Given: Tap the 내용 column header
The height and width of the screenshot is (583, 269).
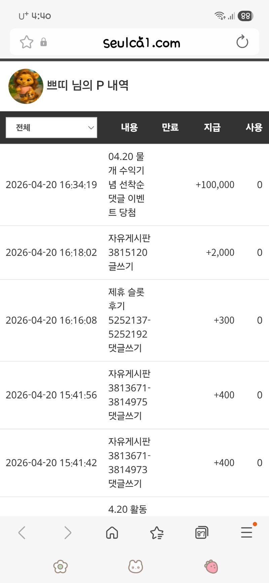Looking at the screenshot, I should point(129,127).
